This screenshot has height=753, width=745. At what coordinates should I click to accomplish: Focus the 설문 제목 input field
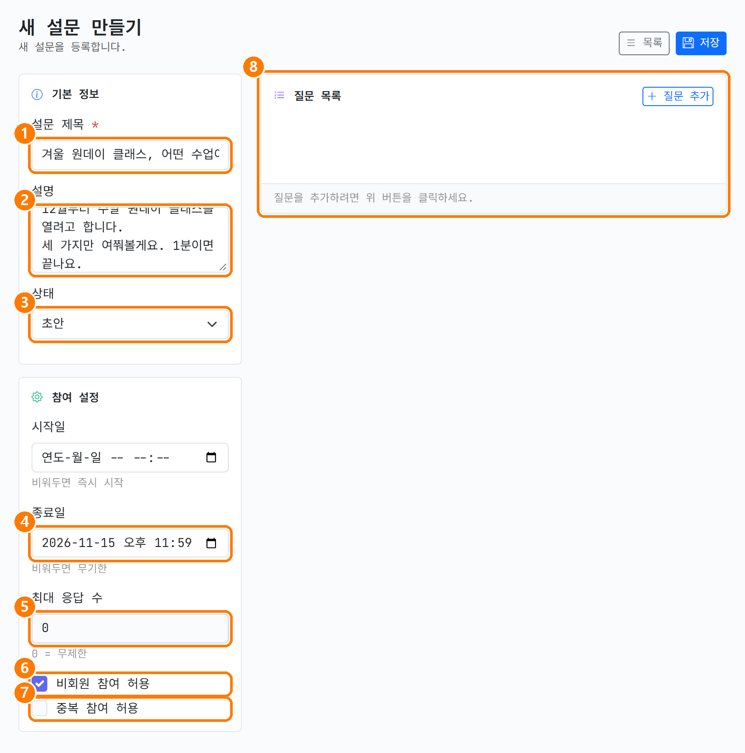tap(130, 155)
